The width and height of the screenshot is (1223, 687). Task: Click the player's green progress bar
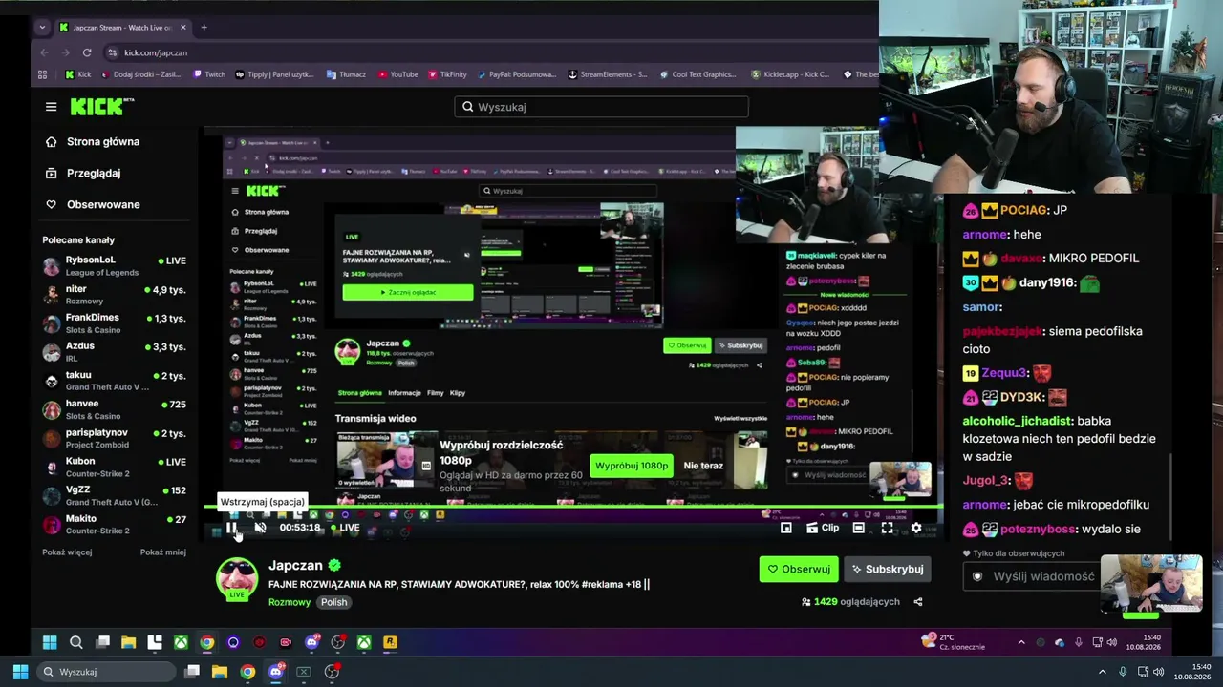[573, 508]
